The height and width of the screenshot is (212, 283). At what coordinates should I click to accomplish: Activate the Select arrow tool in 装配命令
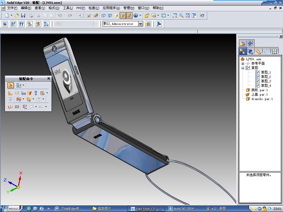[x=11, y=85]
